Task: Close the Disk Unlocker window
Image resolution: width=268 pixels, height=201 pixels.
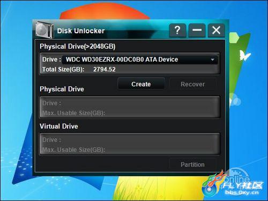Action: pos(216,31)
